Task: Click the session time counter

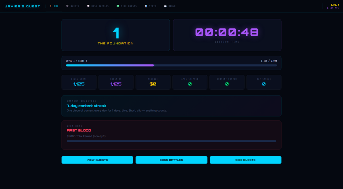Action: click(227, 32)
